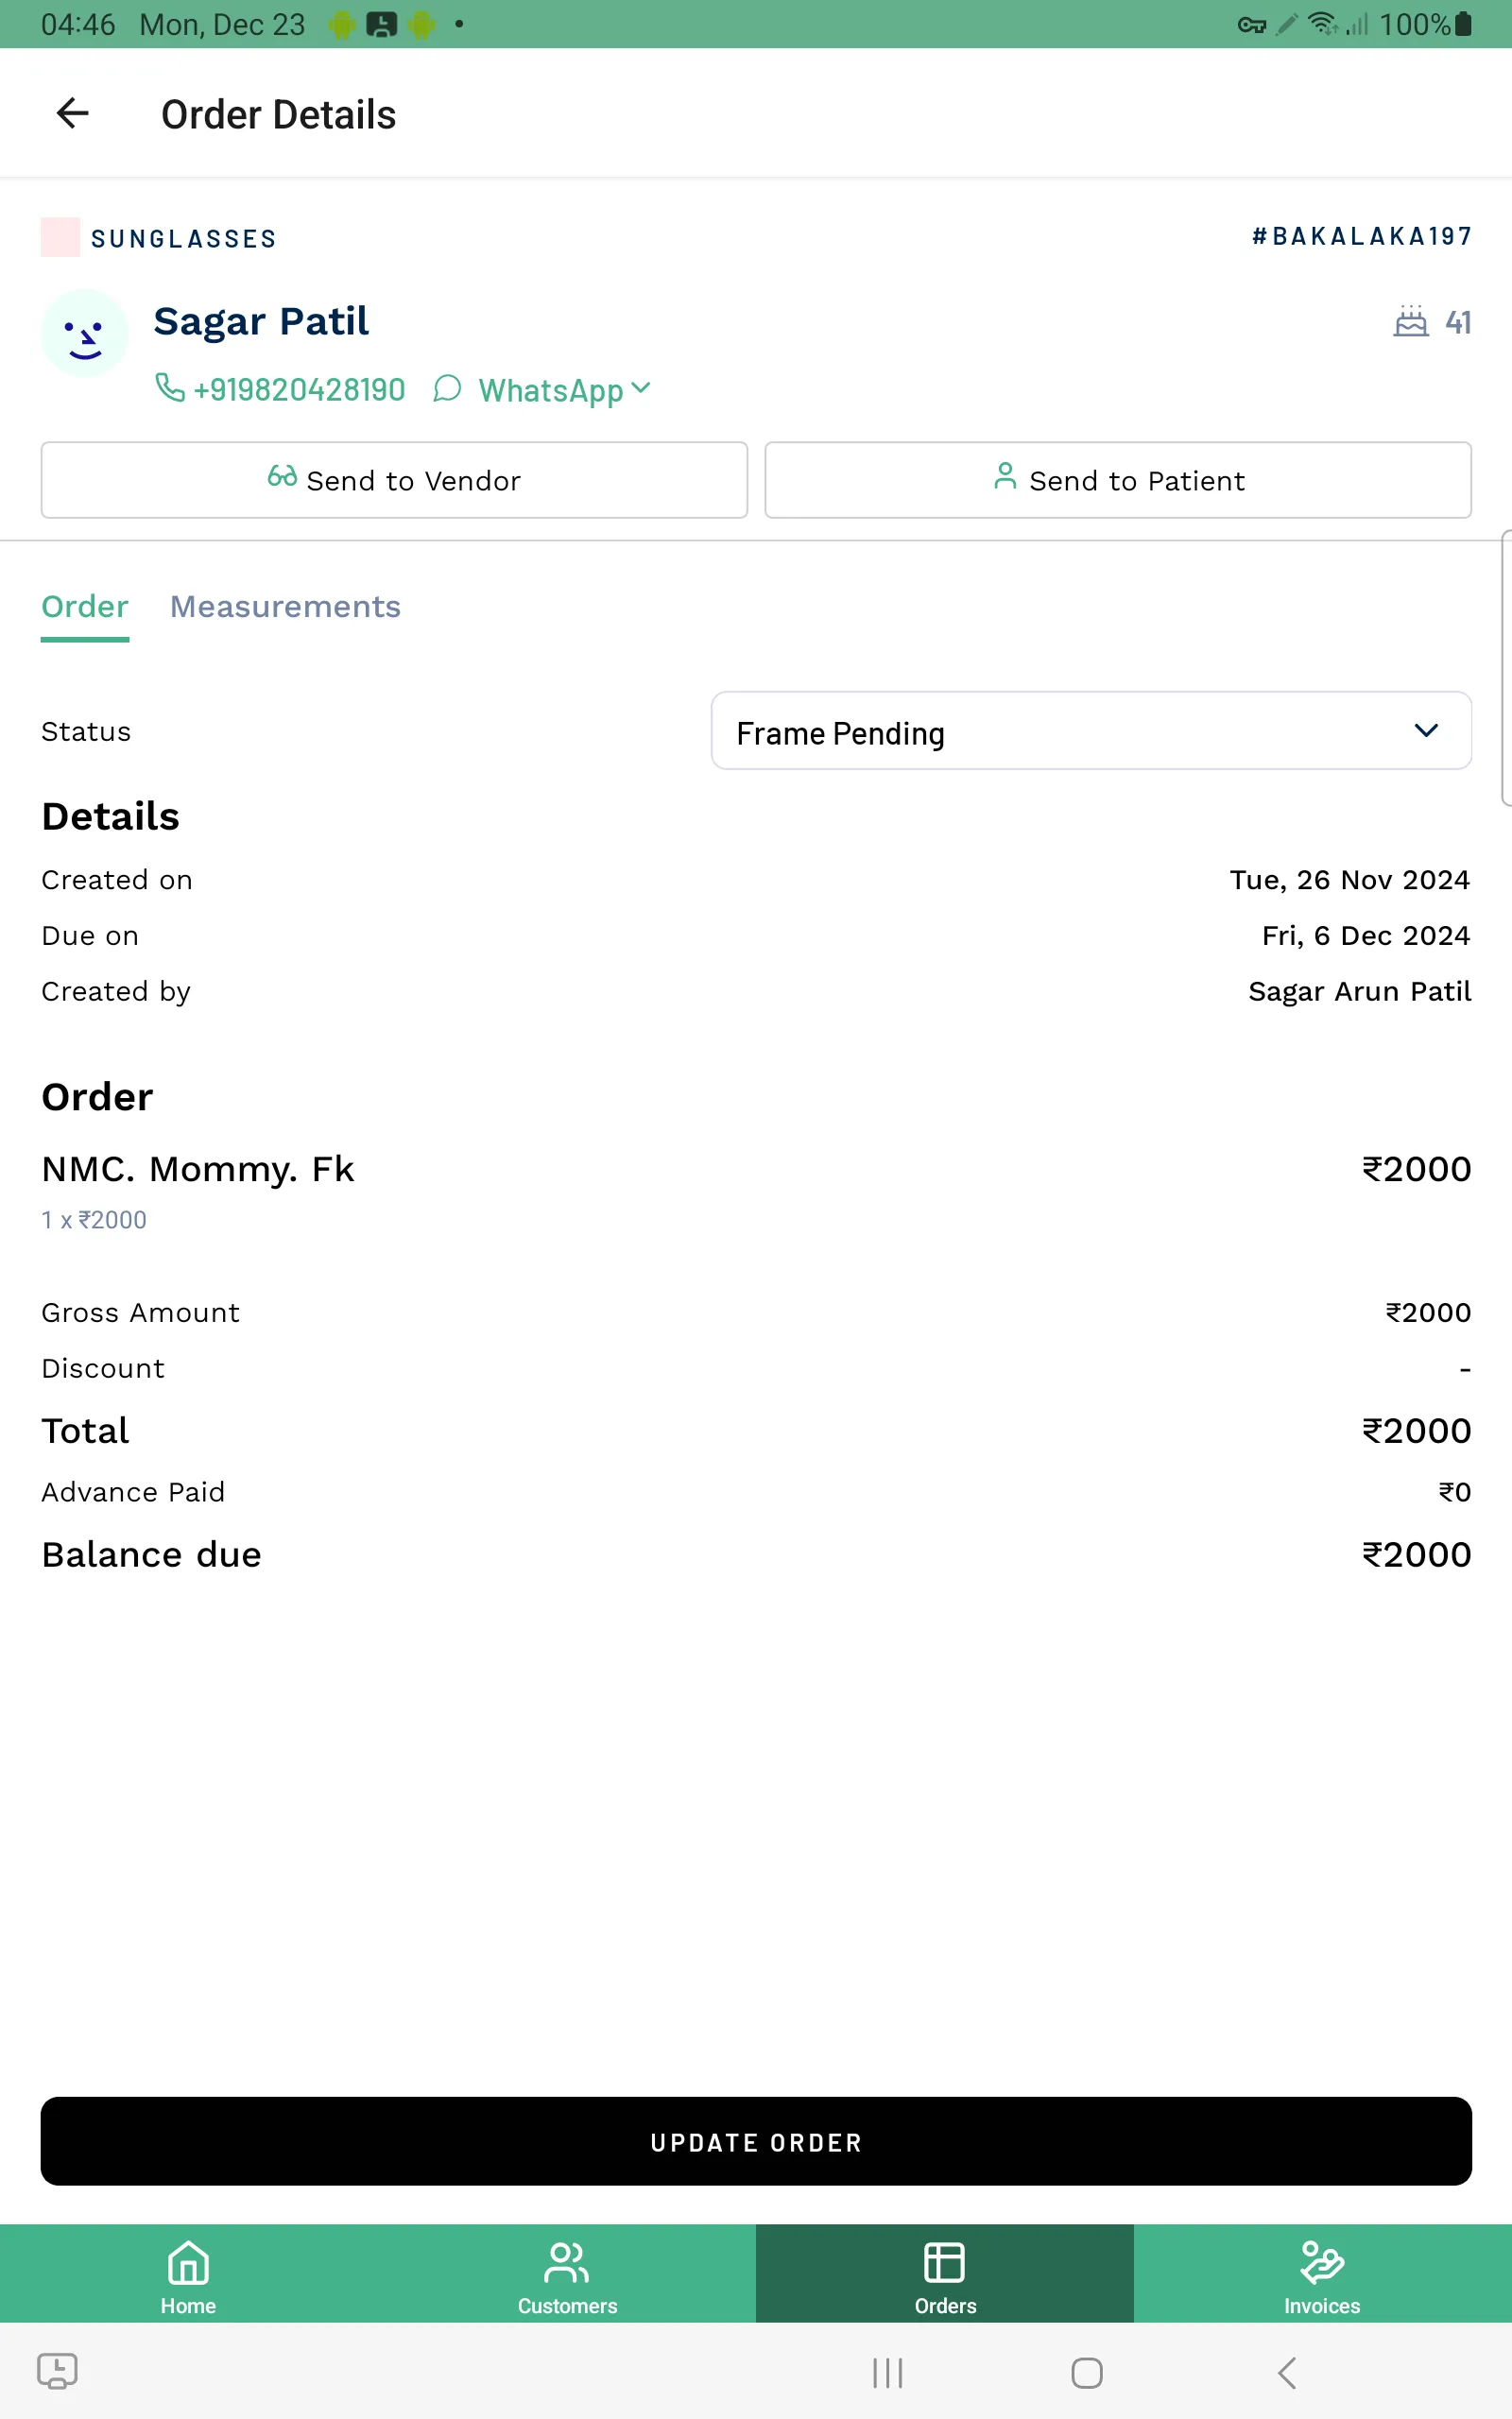
Task: Tap the Android home button
Action: (1087, 2373)
